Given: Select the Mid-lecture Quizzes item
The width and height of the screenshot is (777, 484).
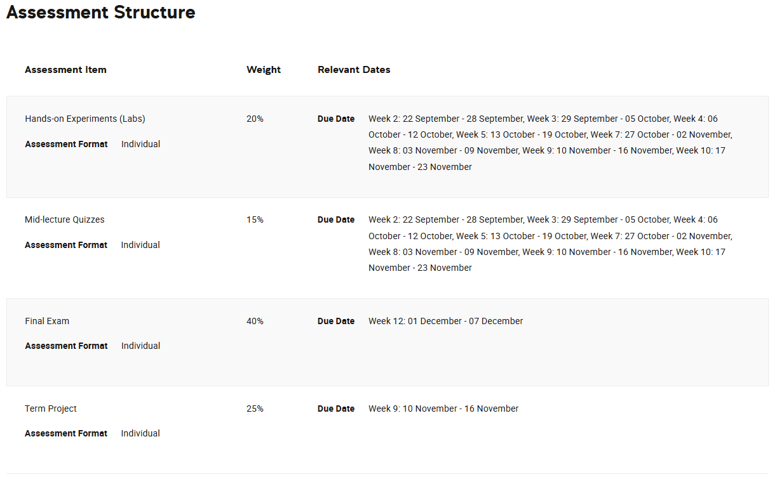Looking at the screenshot, I should pos(65,219).
